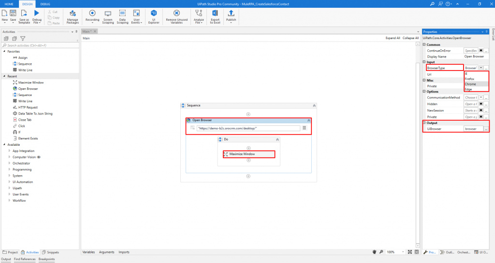The height and width of the screenshot is (263, 495).
Task: Select Edge in browser type list
Action: pos(476,89)
